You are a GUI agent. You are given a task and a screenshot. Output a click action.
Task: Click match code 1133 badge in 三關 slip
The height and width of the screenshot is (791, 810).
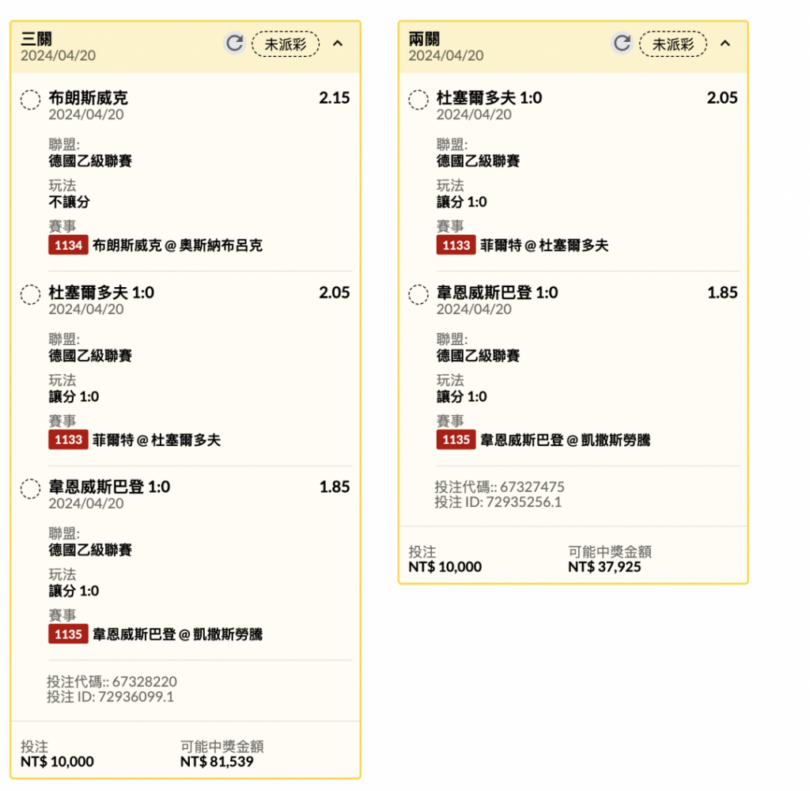[x=68, y=440]
